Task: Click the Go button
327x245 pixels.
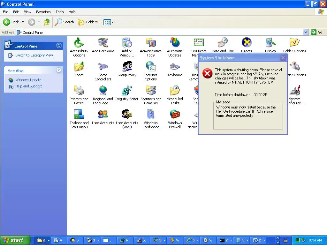Action: pyautogui.click(x=316, y=32)
